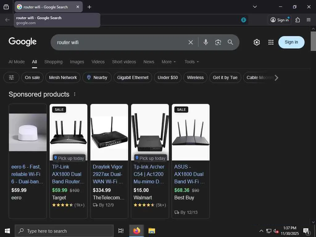The height and width of the screenshot is (237, 316).
Task: Open the Windows Start menu
Action: pos(7,231)
